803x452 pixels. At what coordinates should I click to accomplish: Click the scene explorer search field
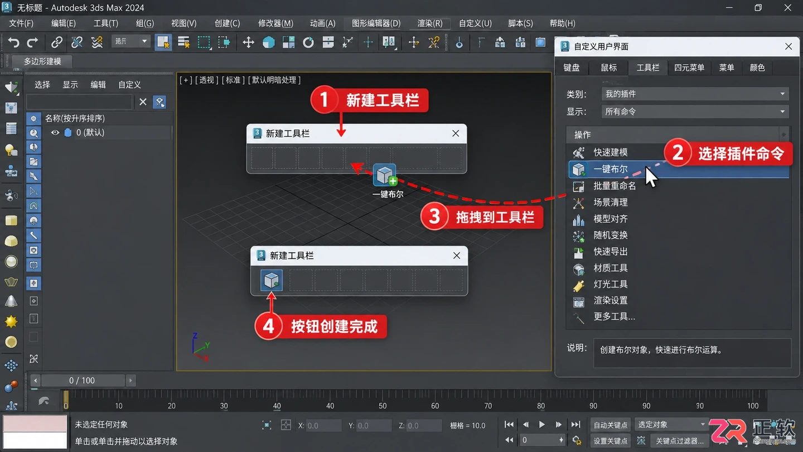coord(79,102)
